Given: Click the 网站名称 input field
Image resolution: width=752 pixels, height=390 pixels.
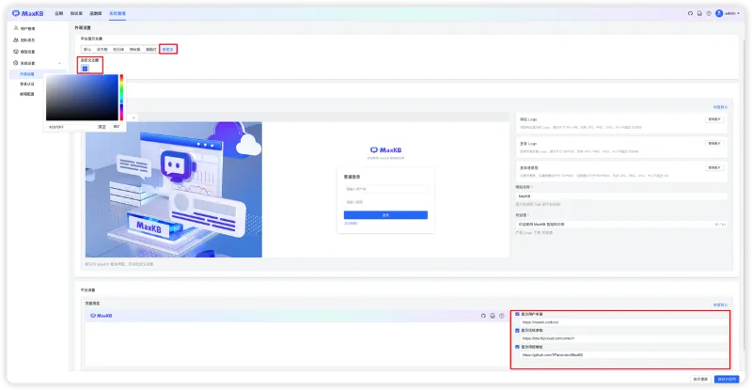Looking at the screenshot, I should point(621,196).
